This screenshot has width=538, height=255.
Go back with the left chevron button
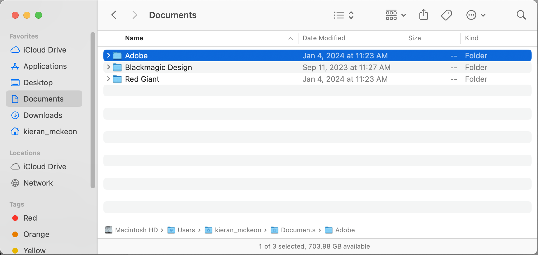click(114, 15)
